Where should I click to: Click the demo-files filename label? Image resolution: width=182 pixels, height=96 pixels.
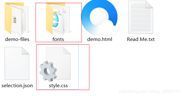tap(17, 39)
